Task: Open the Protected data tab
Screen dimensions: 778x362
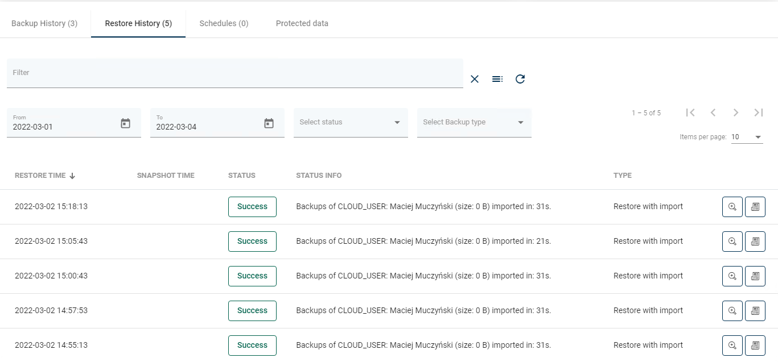Action: click(302, 23)
